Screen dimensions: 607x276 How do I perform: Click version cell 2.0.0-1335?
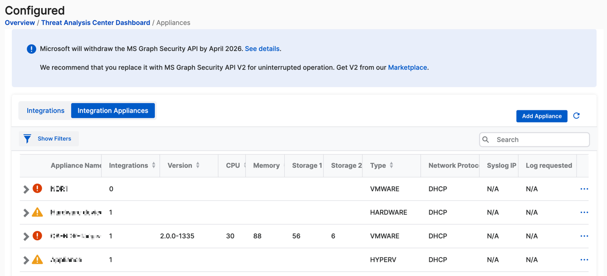coord(177,236)
